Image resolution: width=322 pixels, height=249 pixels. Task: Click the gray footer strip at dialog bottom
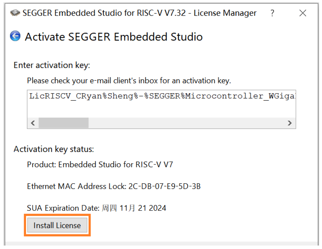(x=161, y=245)
